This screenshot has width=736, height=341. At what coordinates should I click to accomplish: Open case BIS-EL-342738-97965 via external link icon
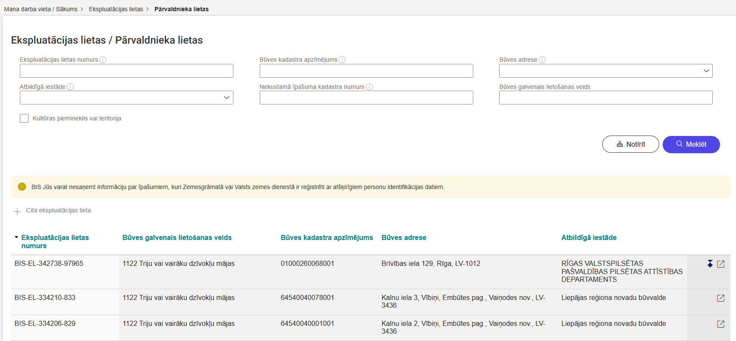click(720, 264)
